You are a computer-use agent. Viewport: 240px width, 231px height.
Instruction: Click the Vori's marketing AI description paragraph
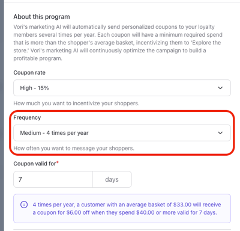pos(118,43)
